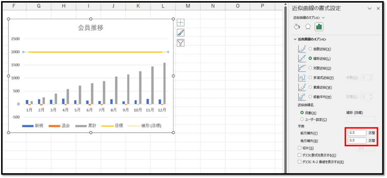Select the Trendline Options bar chart tab
Viewport: 387px width, 178px height.
(x=319, y=27)
